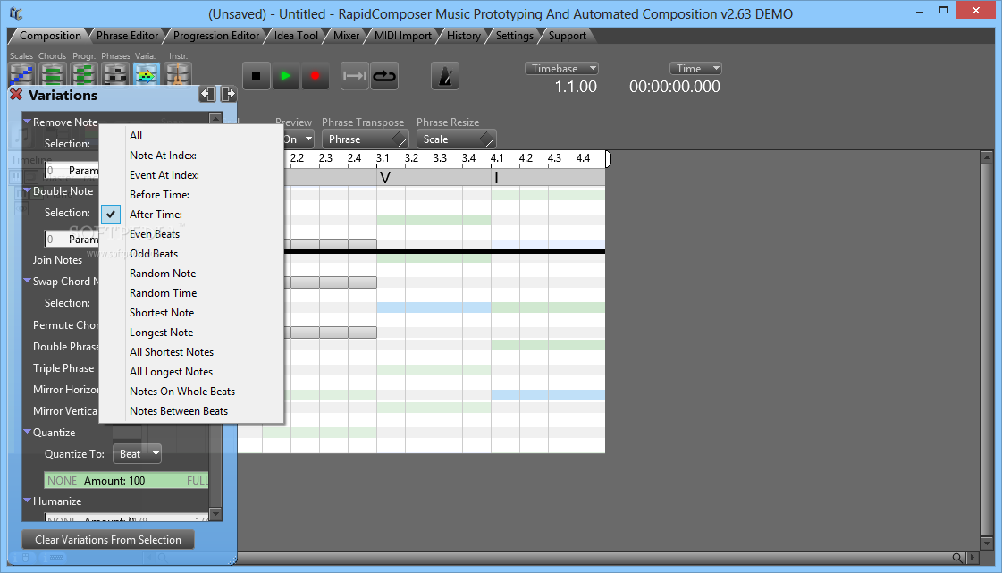Open the MIDI Import tab

point(403,36)
